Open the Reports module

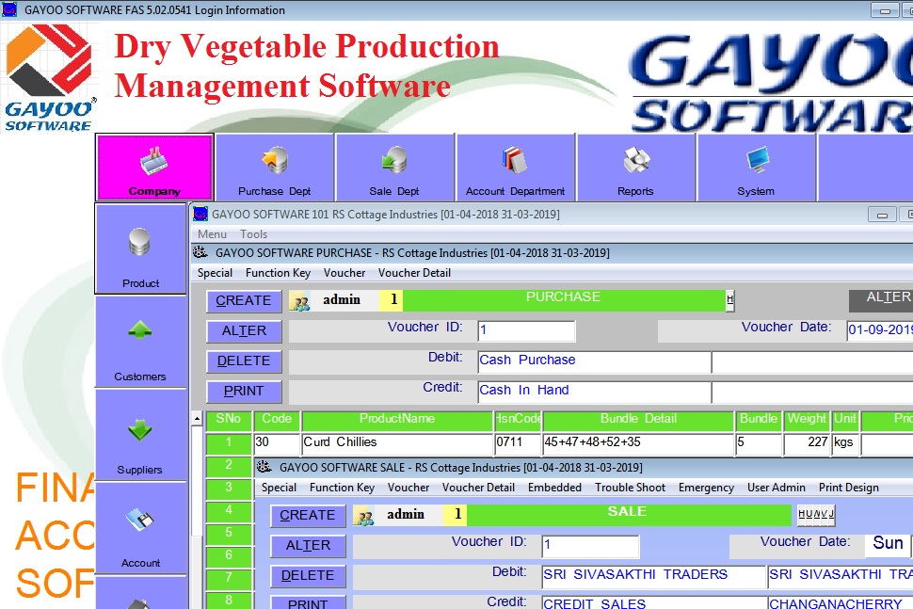(x=635, y=168)
